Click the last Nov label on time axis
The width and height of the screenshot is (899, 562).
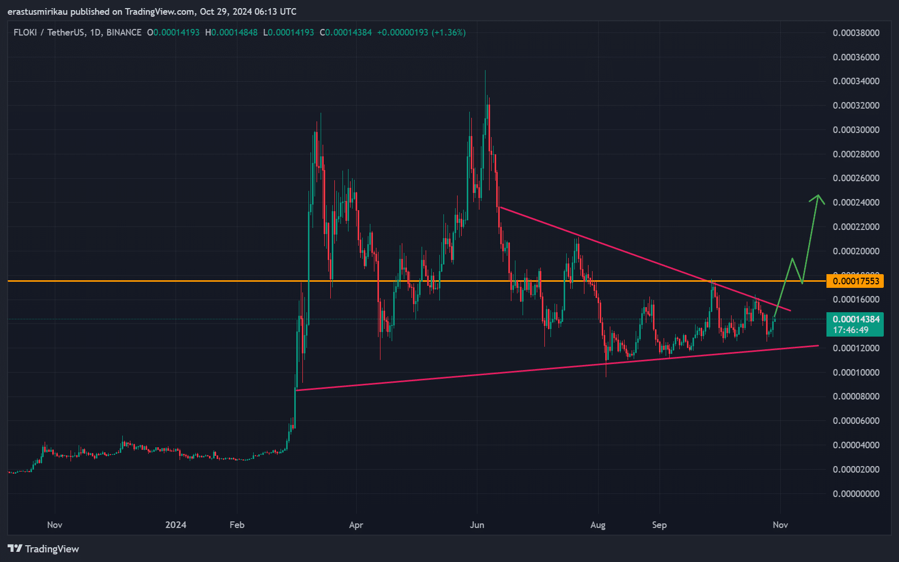[780, 525]
